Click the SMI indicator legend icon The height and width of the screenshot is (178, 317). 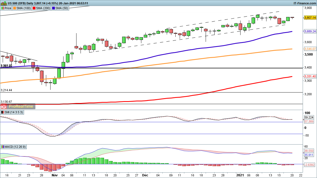pos(2,112)
